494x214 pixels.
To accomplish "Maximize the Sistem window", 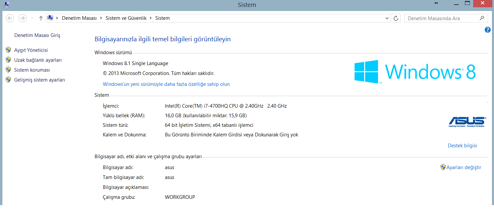I will coord(467,3).
